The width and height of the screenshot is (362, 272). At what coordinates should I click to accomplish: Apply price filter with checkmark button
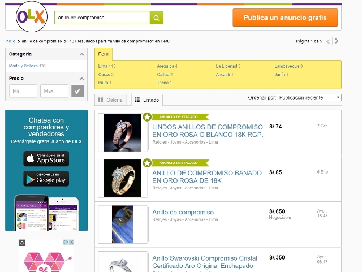pyautogui.click(x=78, y=91)
